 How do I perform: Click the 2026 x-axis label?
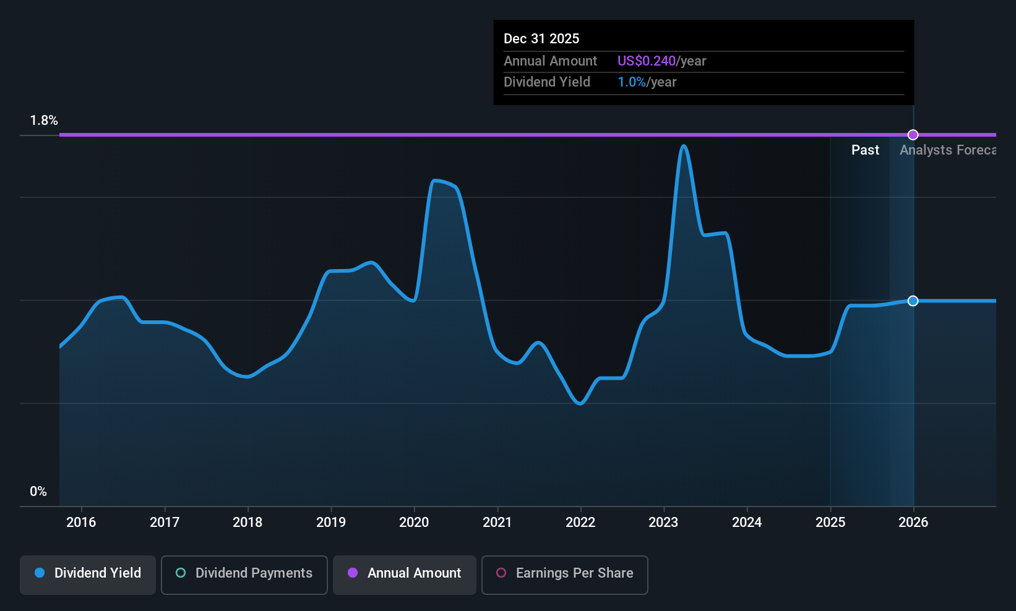[913, 522]
